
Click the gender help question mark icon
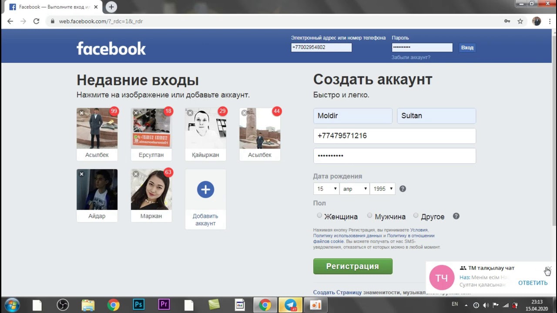456,216
